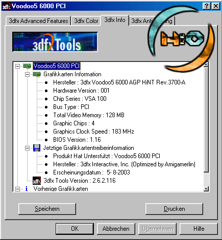Close the Voodoo5 6000 PCI dialog window

(216, 6)
